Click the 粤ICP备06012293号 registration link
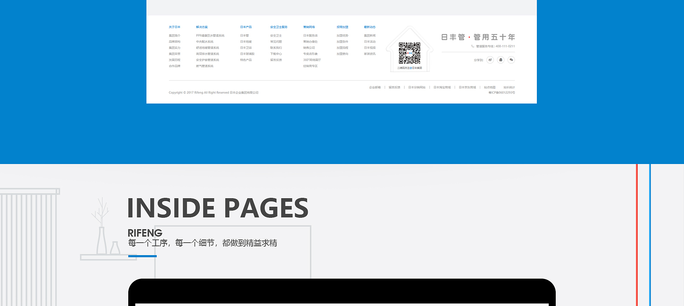684x306 pixels. pos(502,93)
